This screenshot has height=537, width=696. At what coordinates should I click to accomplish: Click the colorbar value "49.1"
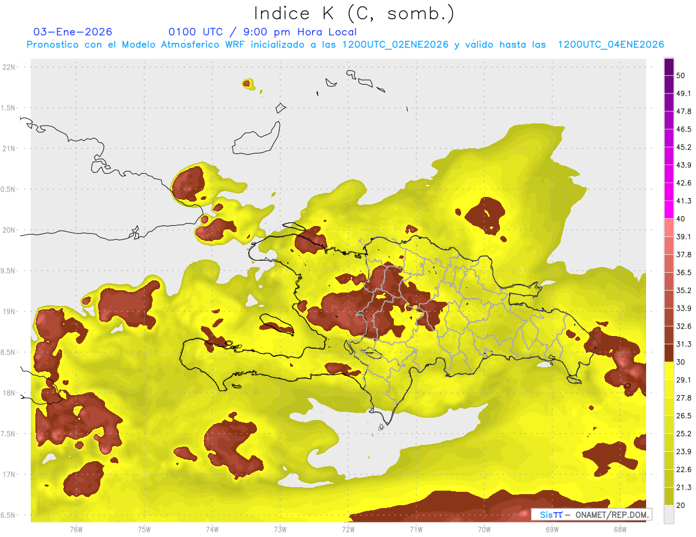pyautogui.click(x=684, y=93)
